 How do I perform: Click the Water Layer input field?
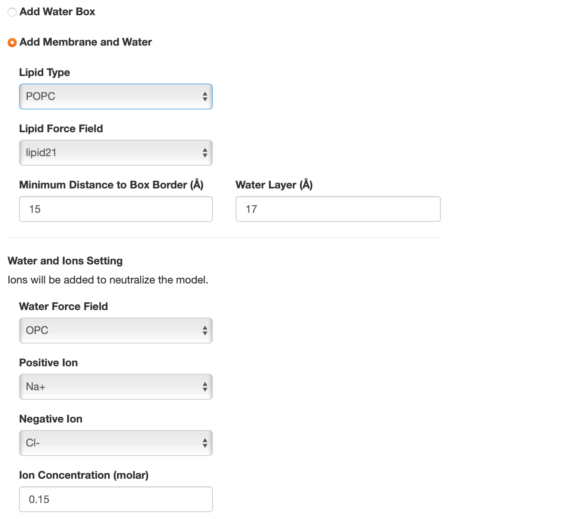[x=338, y=209]
